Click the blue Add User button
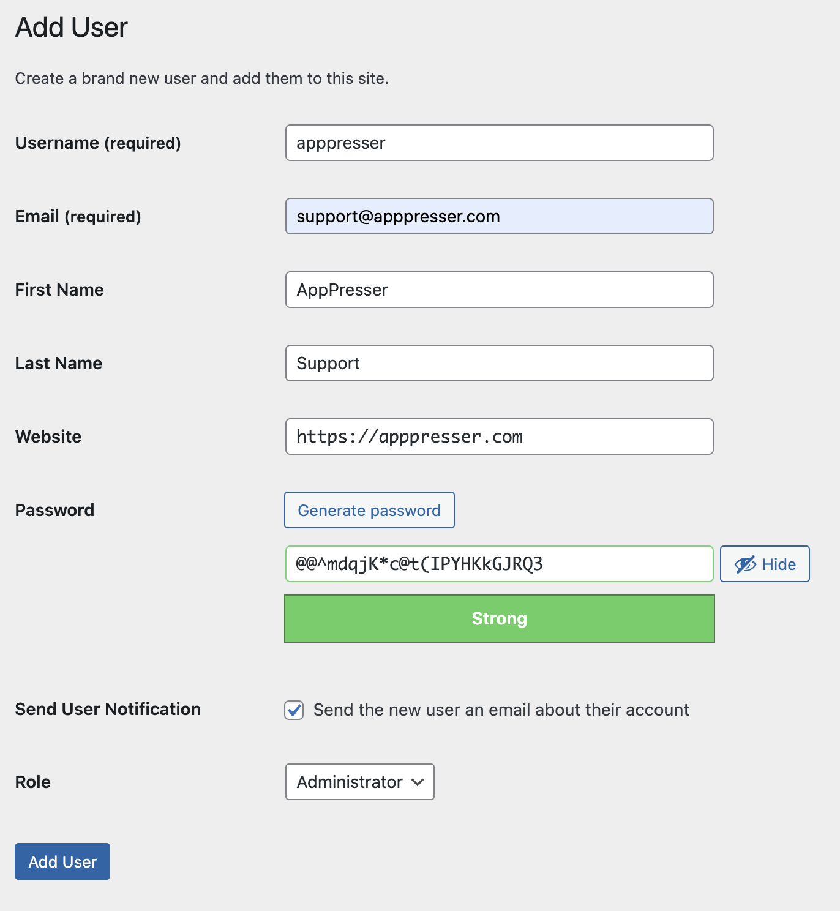Image resolution: width=840 pixels, height=911 pixels. (x=62, y=861)
